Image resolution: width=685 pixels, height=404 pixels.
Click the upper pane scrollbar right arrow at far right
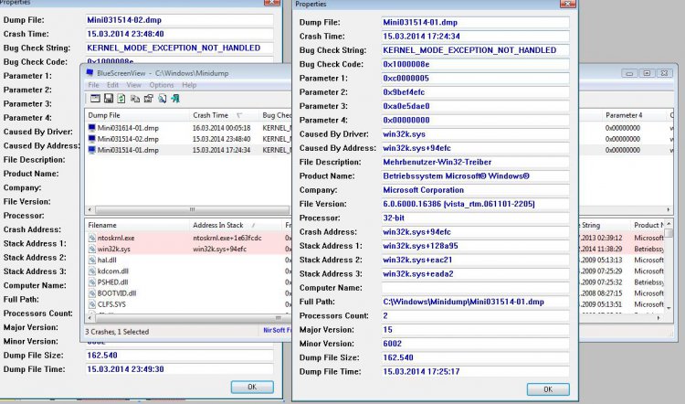[x=669, y=209]
